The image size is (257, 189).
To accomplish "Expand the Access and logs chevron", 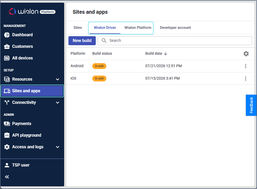I will 58,147.
